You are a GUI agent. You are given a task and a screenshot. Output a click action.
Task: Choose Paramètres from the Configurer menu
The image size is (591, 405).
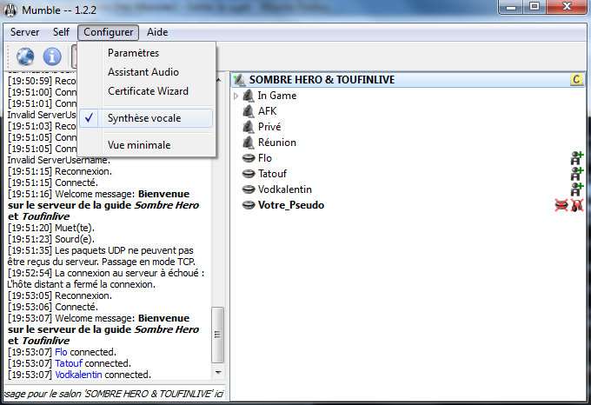tap(146, 53)
